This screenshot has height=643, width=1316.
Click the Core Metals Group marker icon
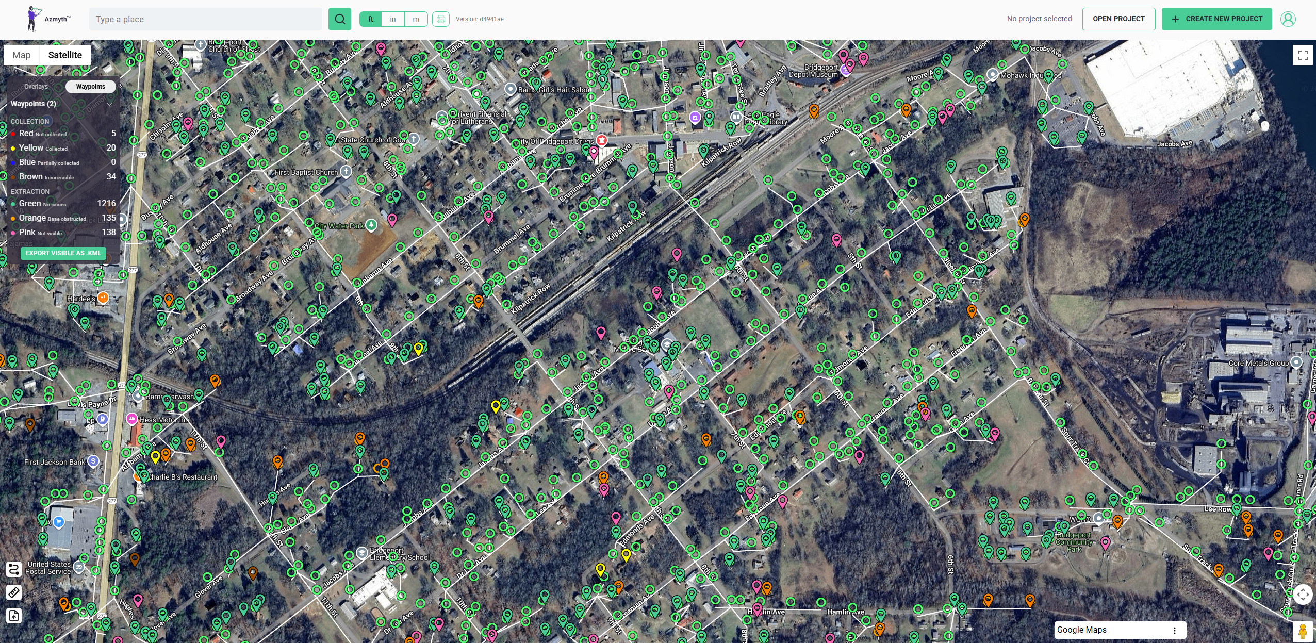[x=1296, y=362]
